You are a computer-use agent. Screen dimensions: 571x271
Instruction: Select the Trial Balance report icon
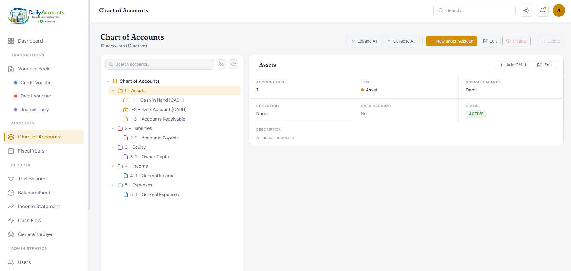coord(11,179)
